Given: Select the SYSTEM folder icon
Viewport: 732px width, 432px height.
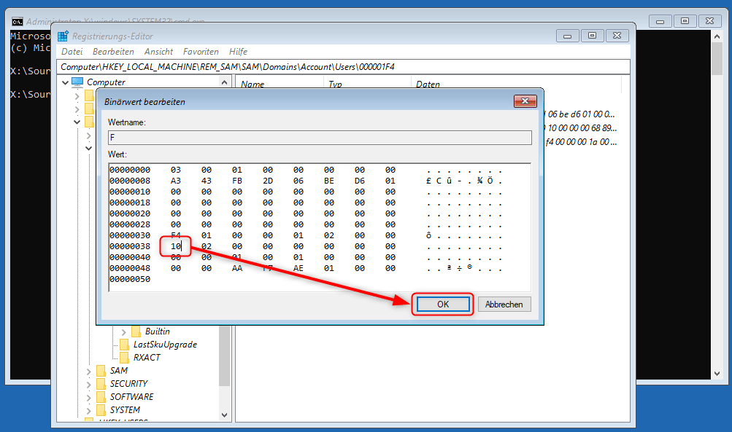Looking at the screenshot, I should (101, 410).
